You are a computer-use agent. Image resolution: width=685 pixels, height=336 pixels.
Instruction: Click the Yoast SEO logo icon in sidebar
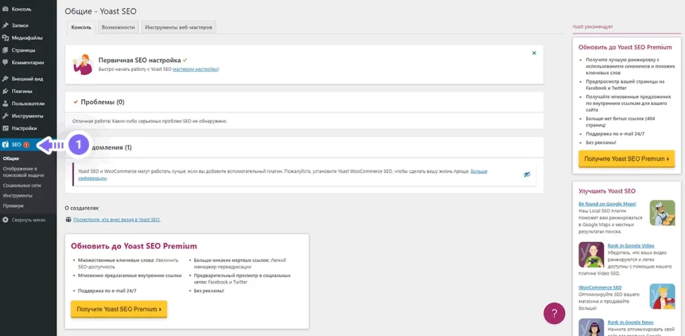click(5, 145)
